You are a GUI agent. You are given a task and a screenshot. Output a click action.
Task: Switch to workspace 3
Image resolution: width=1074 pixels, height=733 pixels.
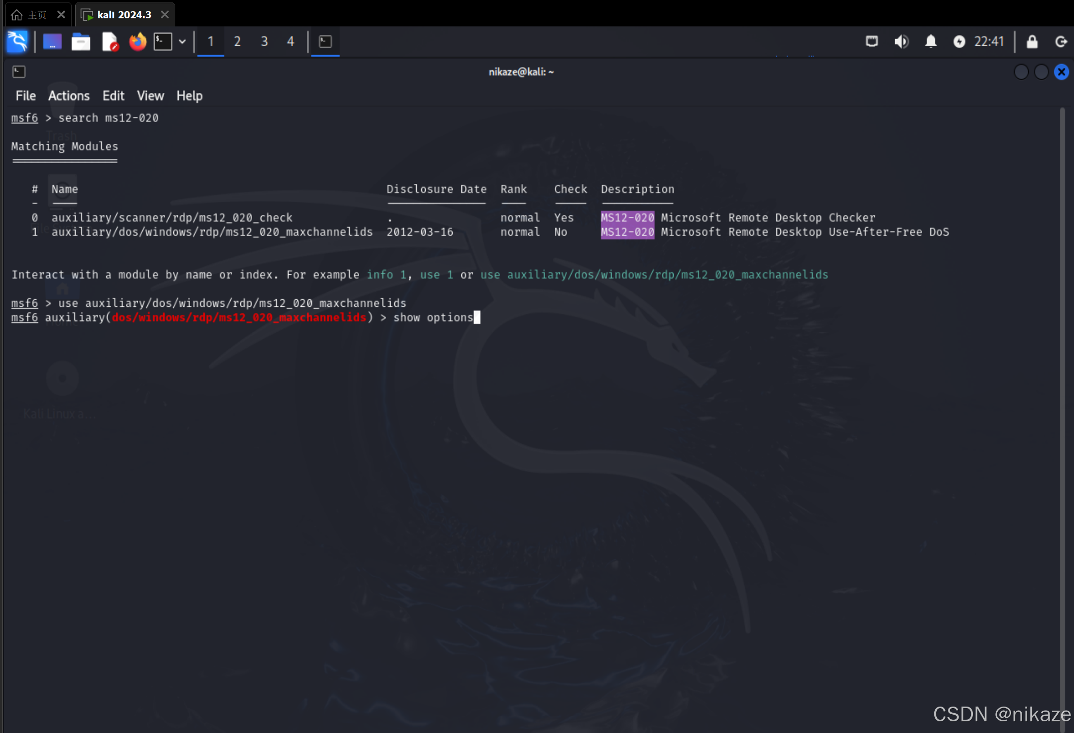click(x=264, y=42)
